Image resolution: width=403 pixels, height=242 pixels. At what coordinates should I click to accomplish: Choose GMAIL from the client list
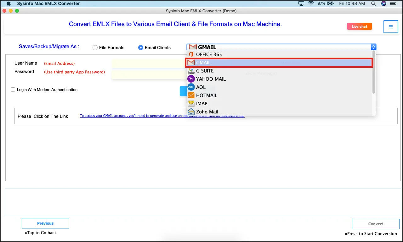pos(279,63)
